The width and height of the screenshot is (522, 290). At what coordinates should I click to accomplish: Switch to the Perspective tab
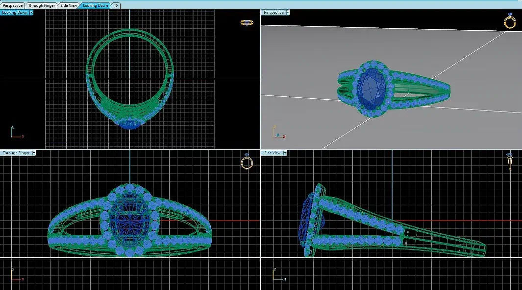[13, 5]
